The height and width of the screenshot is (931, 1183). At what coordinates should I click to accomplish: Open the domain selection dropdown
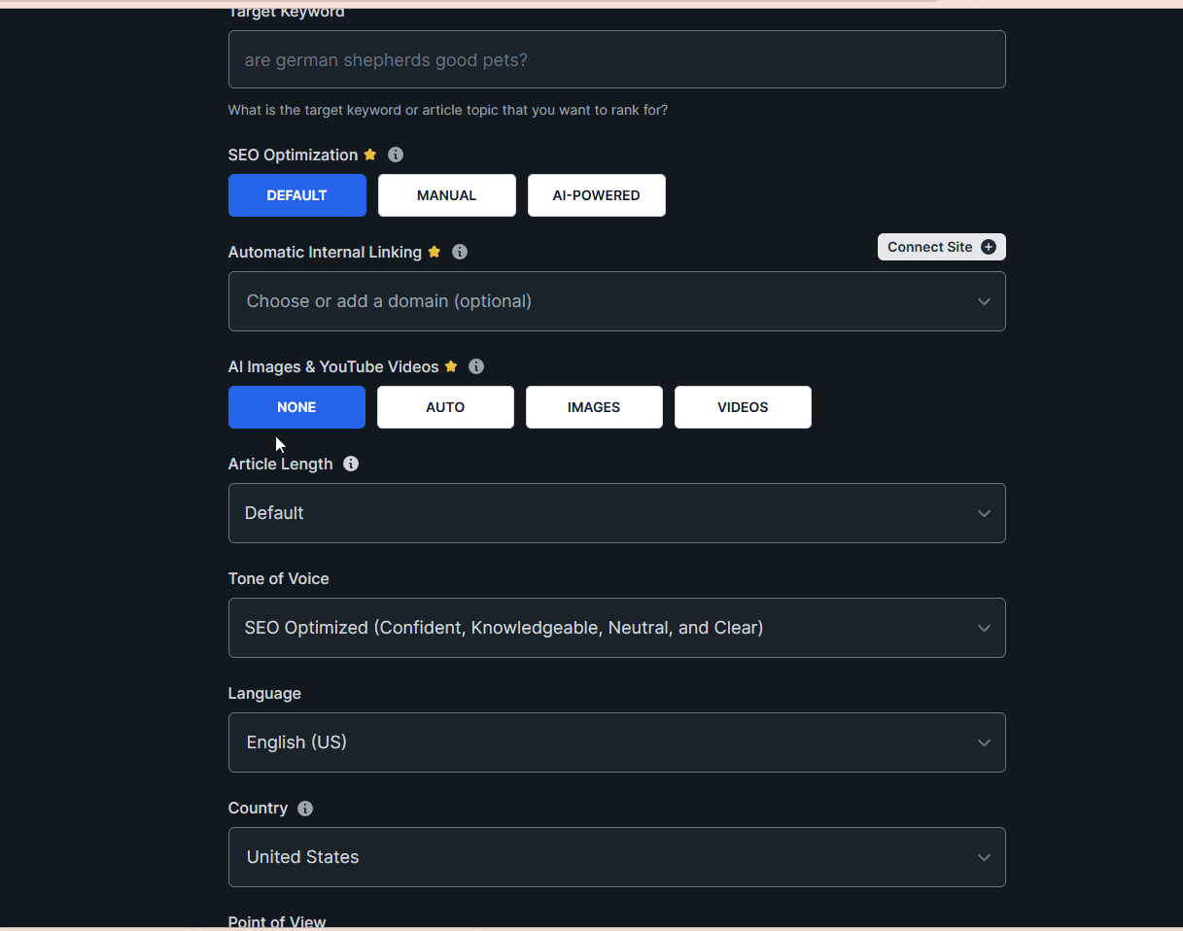click(616, 301)
